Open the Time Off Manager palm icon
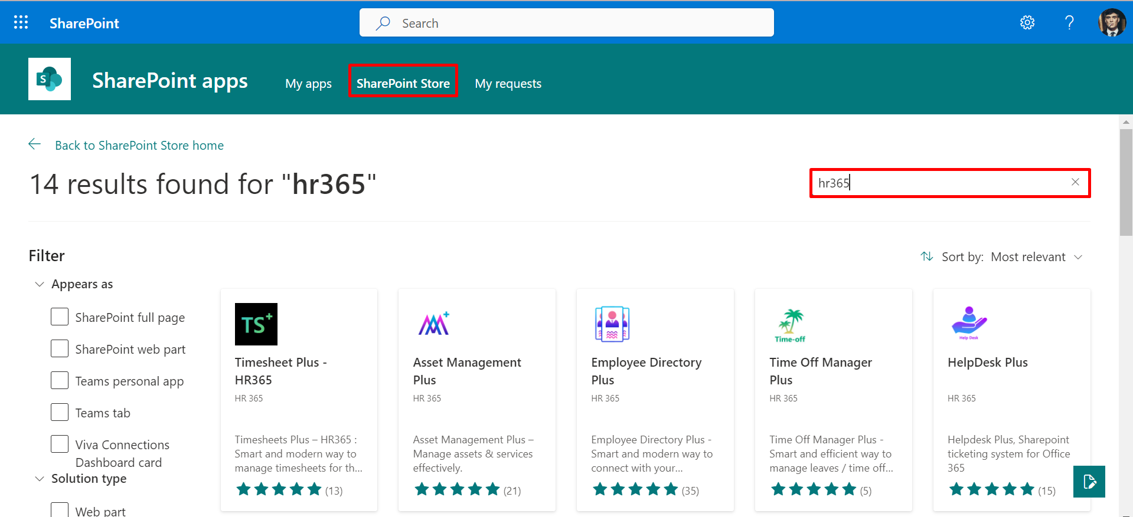The width and height of the screenshot is (1133, 517). pos(791,324)
